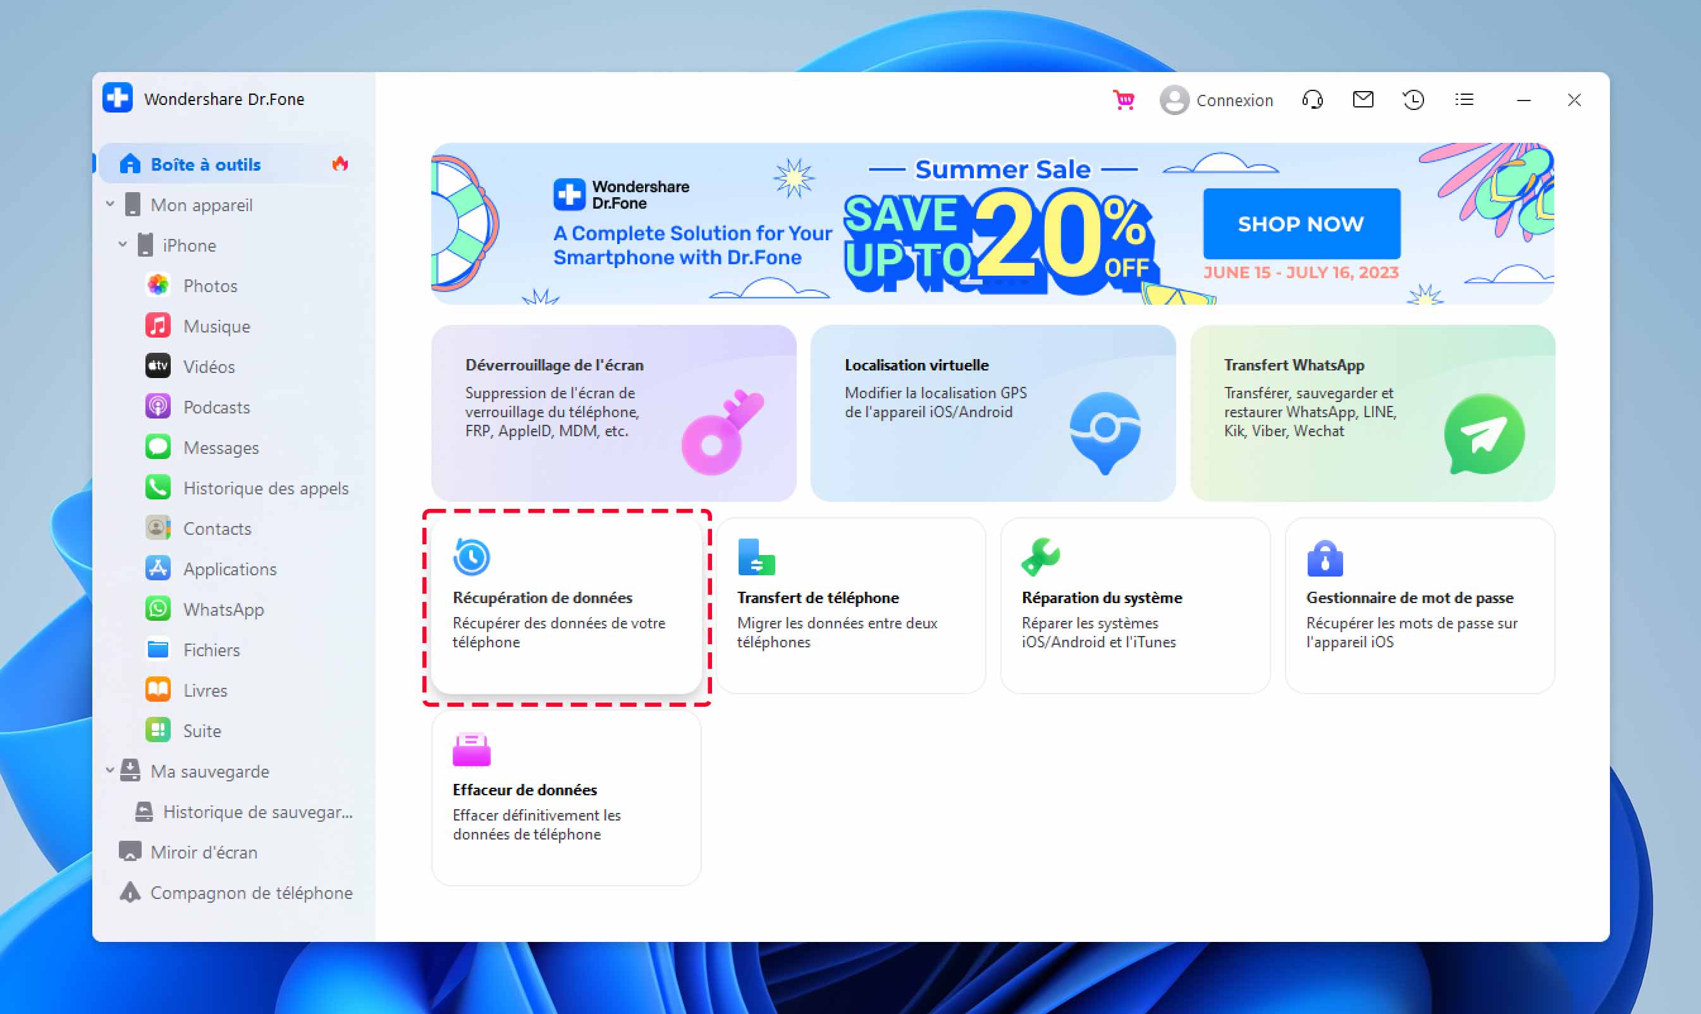The width and height of the screenshot is (1701, 1014).
Task: Open the mail feedback icon
Action: click(x=1363, y=100)
